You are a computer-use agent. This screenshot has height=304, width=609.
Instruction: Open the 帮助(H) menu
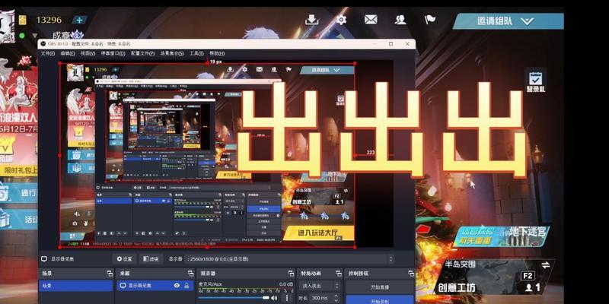coord(217,53)
